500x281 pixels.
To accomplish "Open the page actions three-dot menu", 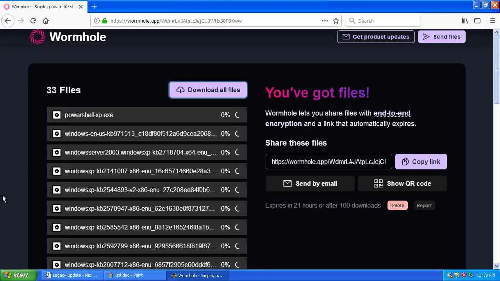I will pyautogui.click(x=325, y=21).
